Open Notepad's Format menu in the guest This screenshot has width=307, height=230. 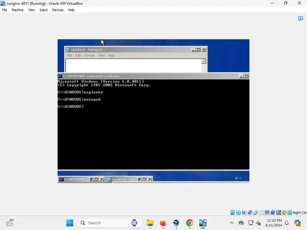(89, 55)
